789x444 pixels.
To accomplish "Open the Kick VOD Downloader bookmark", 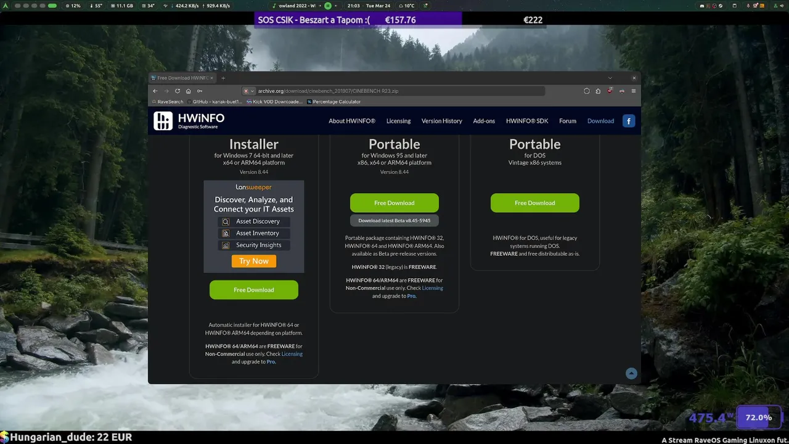I will [x=274, y=102].
